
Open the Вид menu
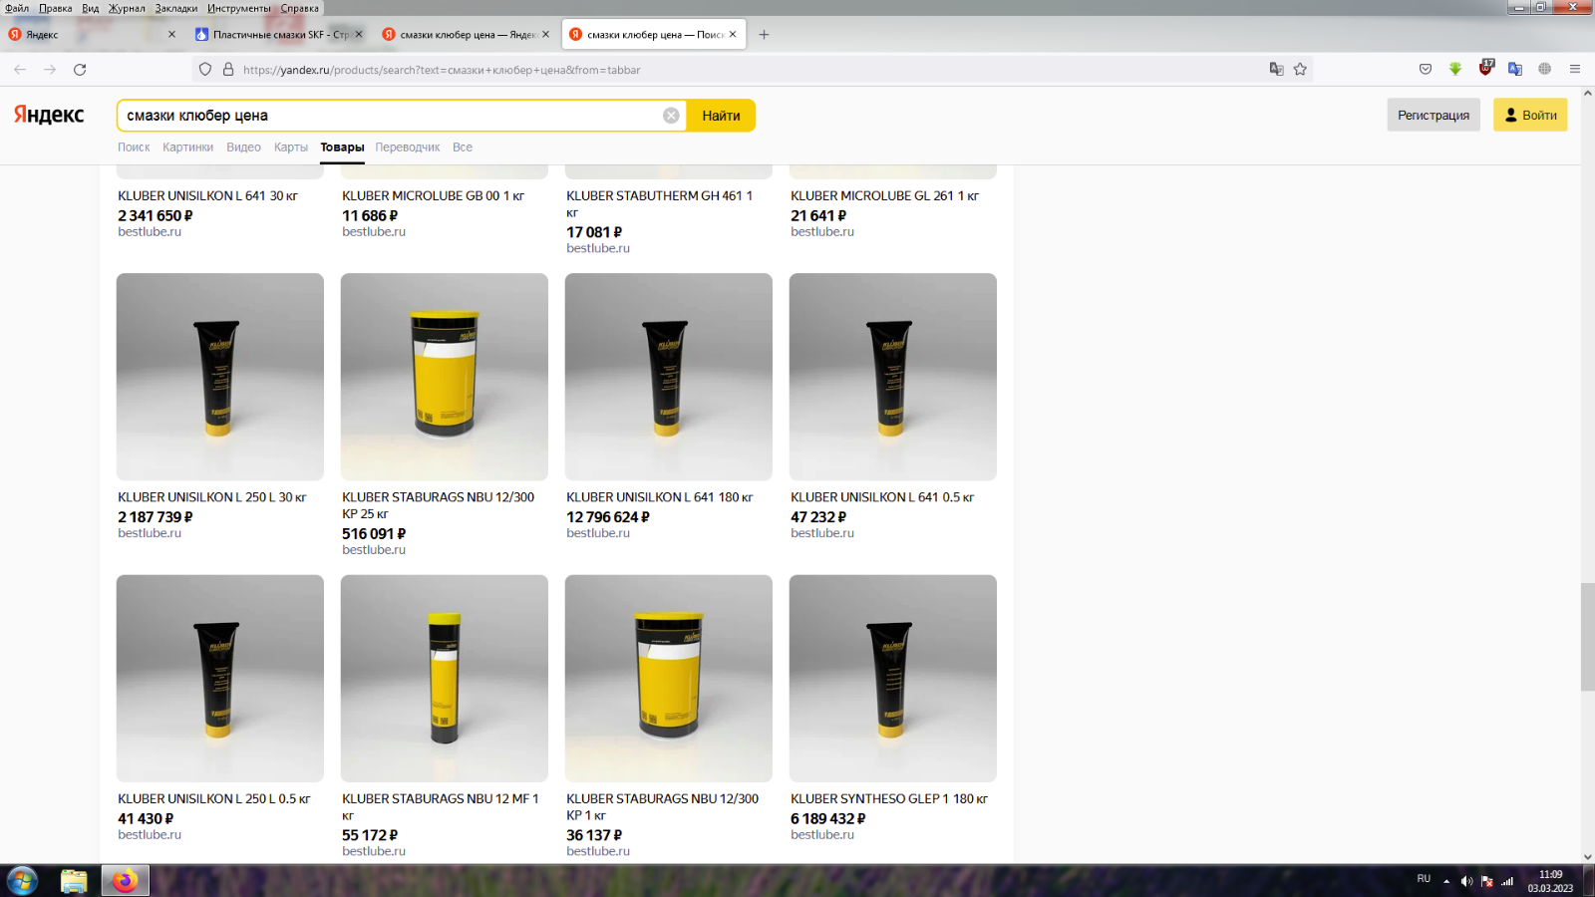coord(91,8)
